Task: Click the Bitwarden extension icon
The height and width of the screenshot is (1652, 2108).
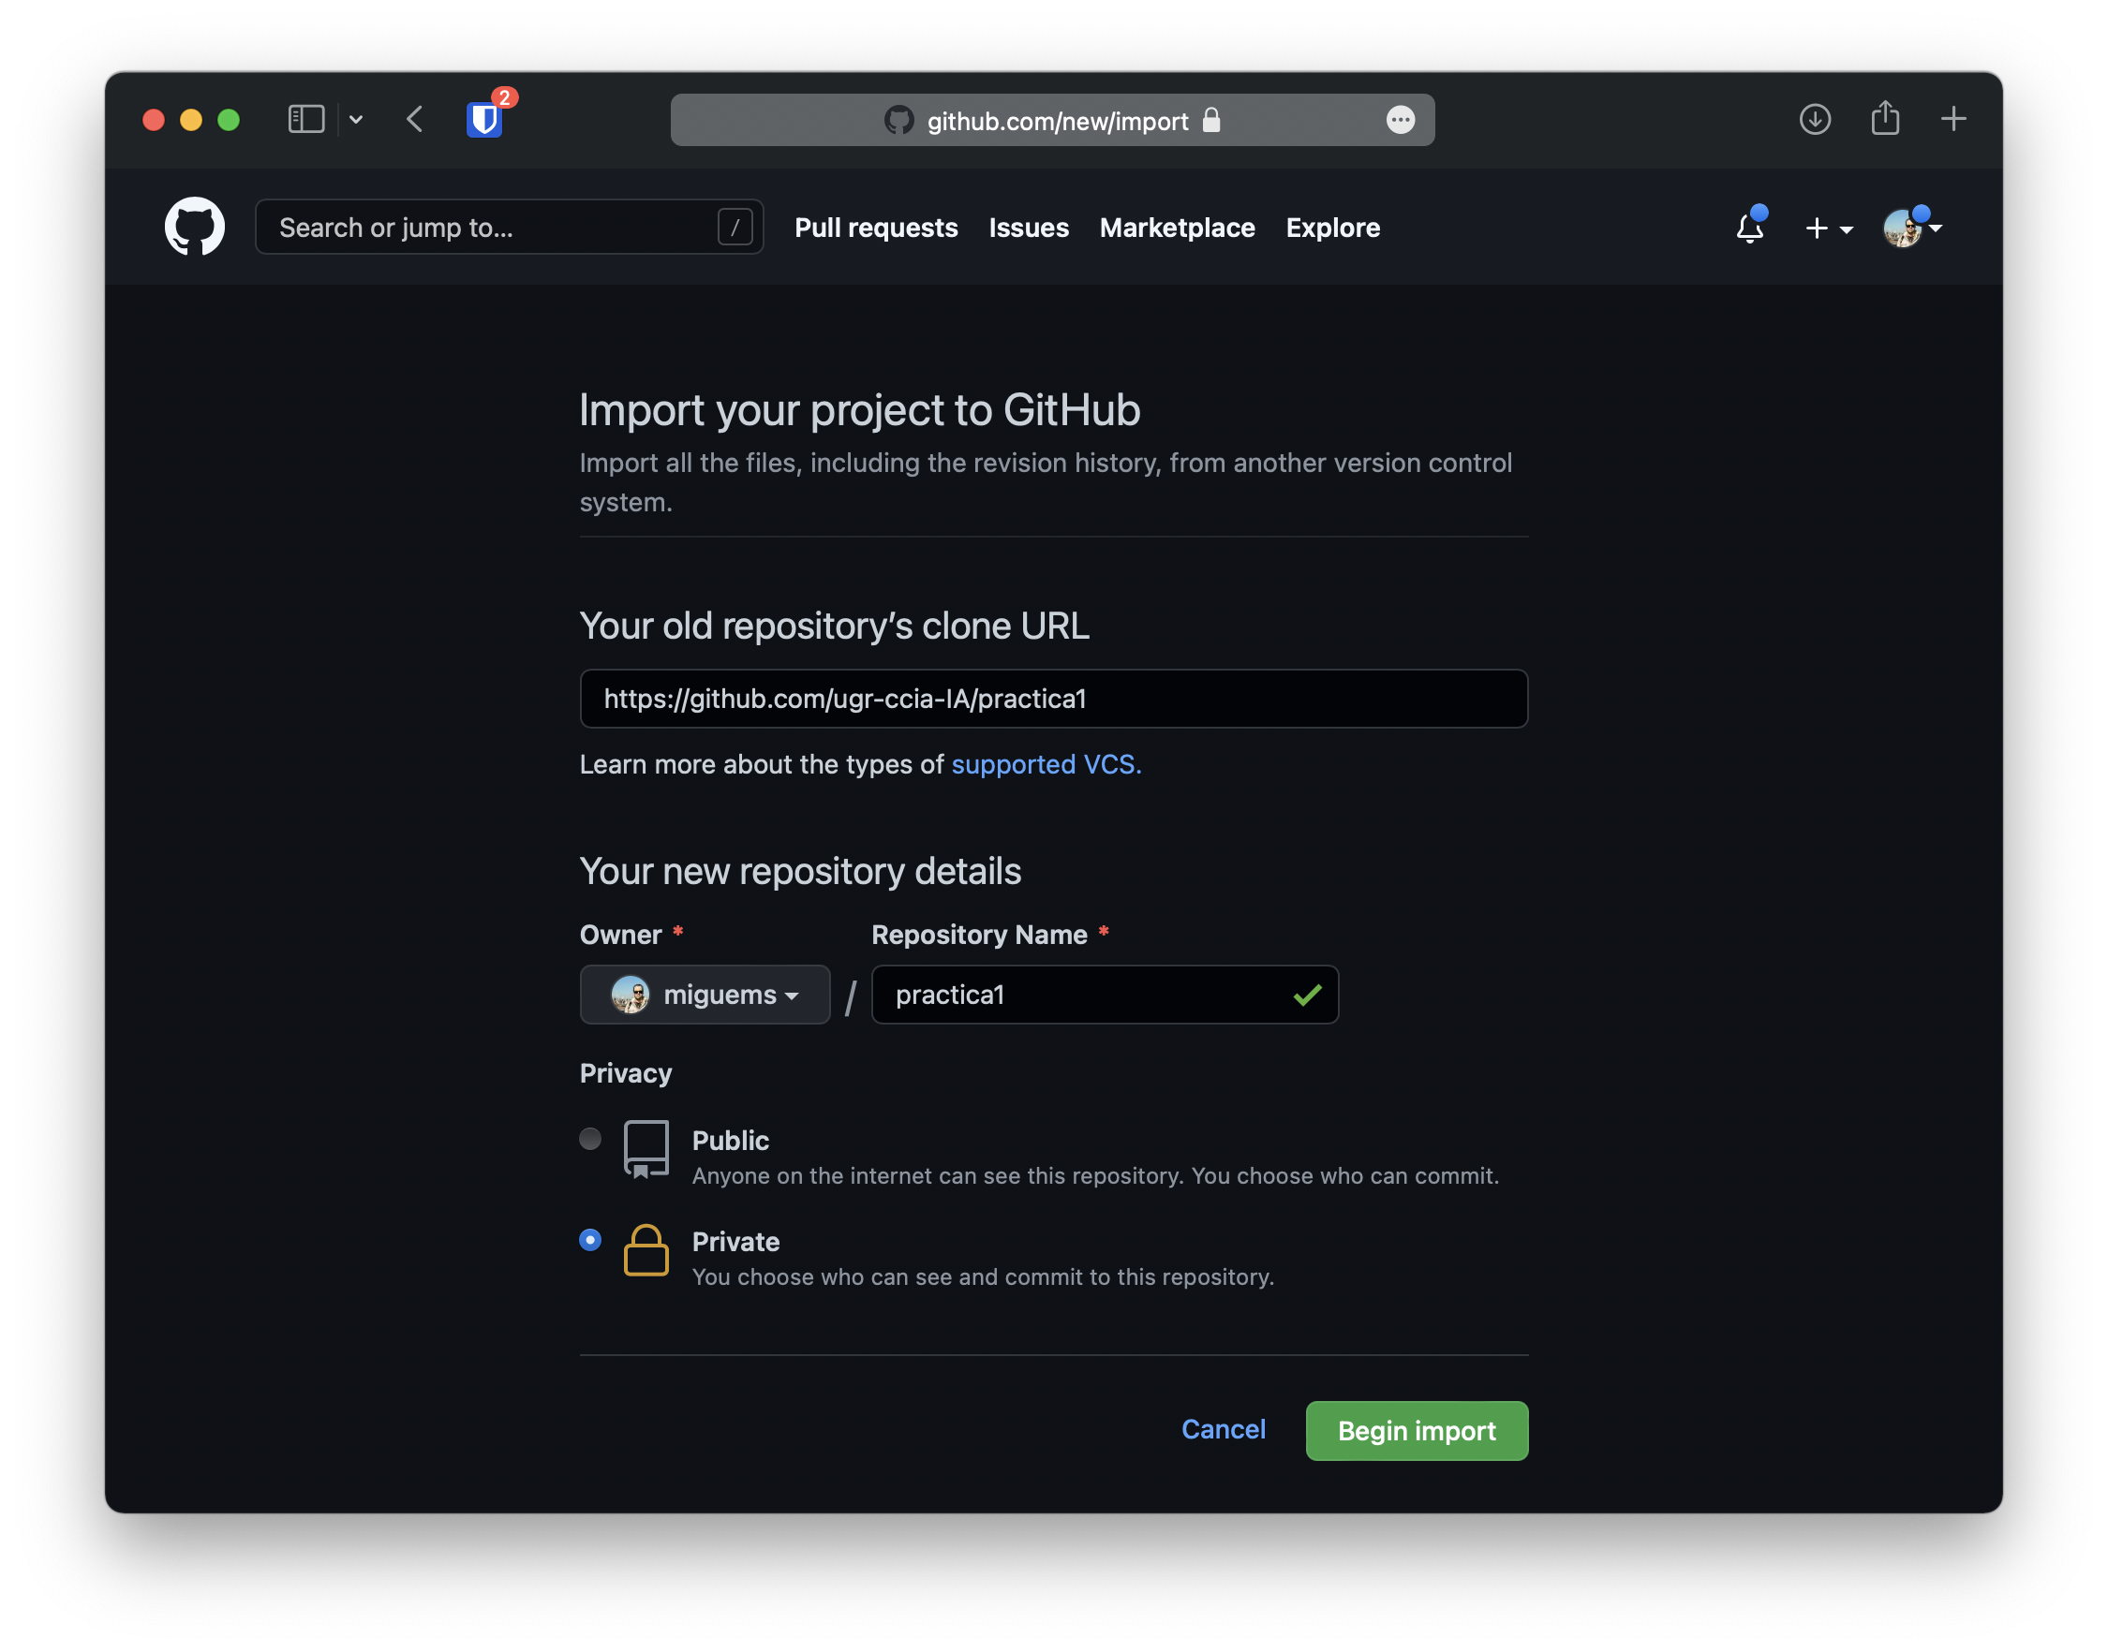Action: coord(484,120)
